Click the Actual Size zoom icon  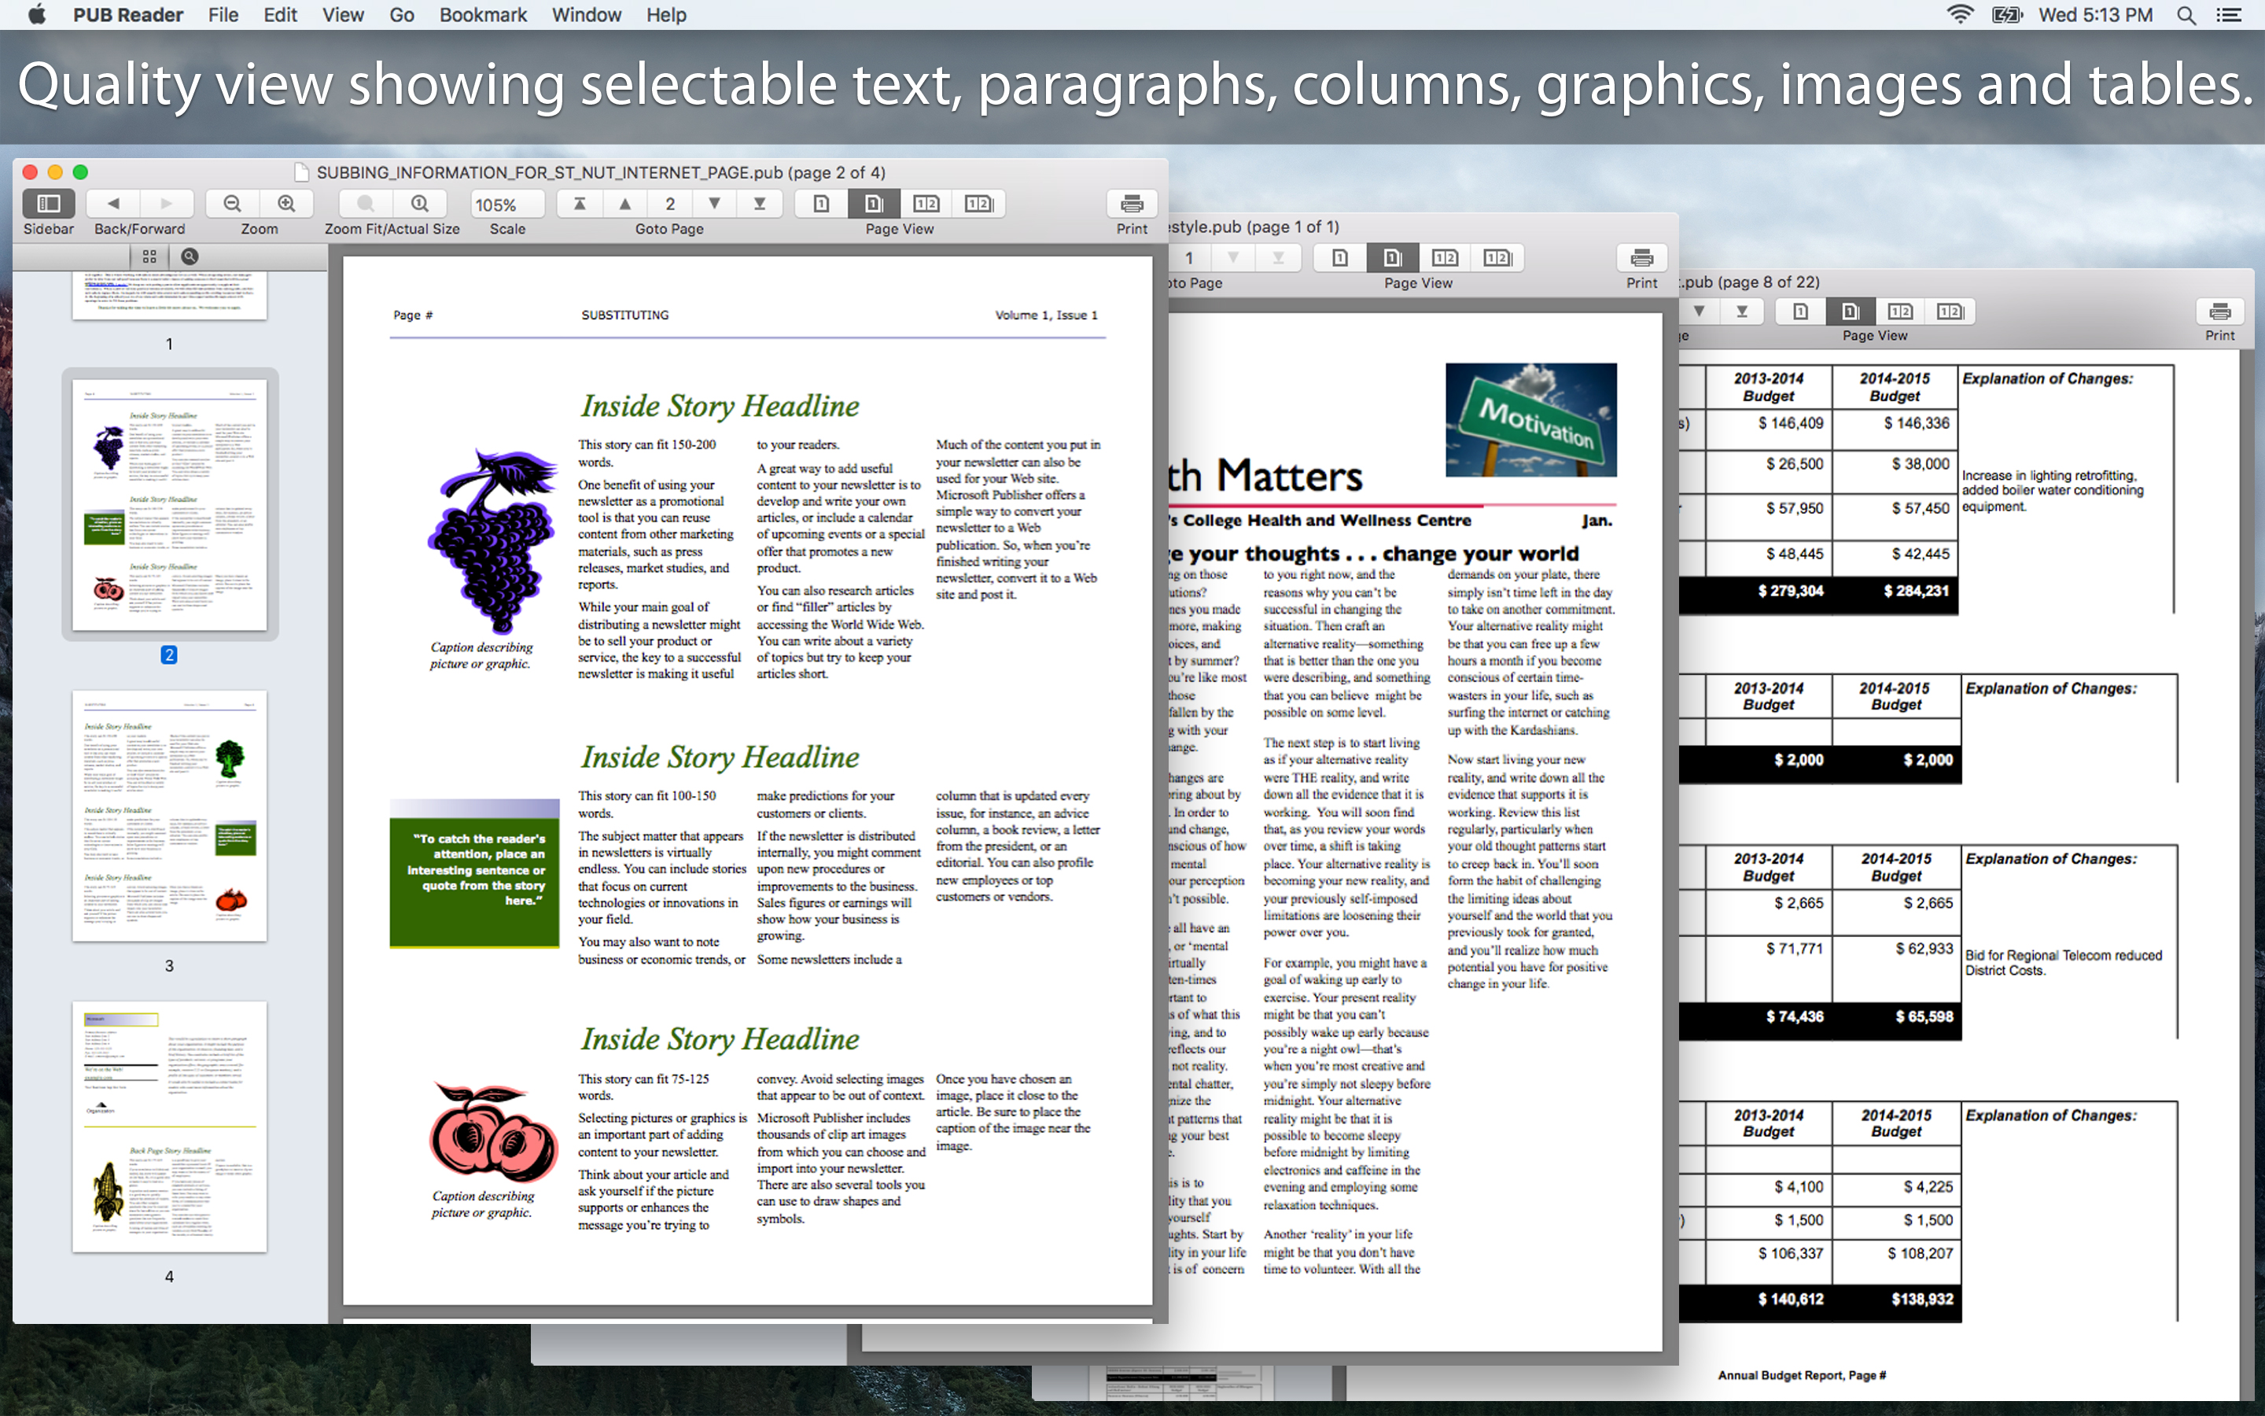pyautogui.click(x=420, y=205)
